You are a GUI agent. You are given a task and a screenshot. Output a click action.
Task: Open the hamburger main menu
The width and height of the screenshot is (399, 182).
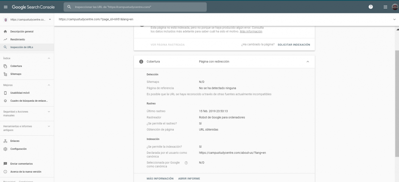5,7
